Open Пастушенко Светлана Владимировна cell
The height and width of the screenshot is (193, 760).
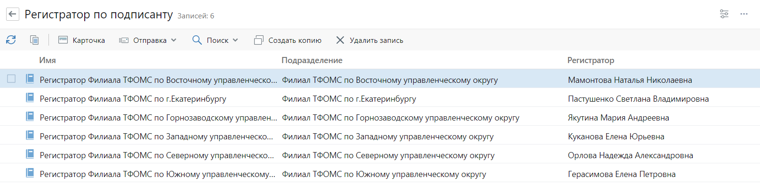638,99
